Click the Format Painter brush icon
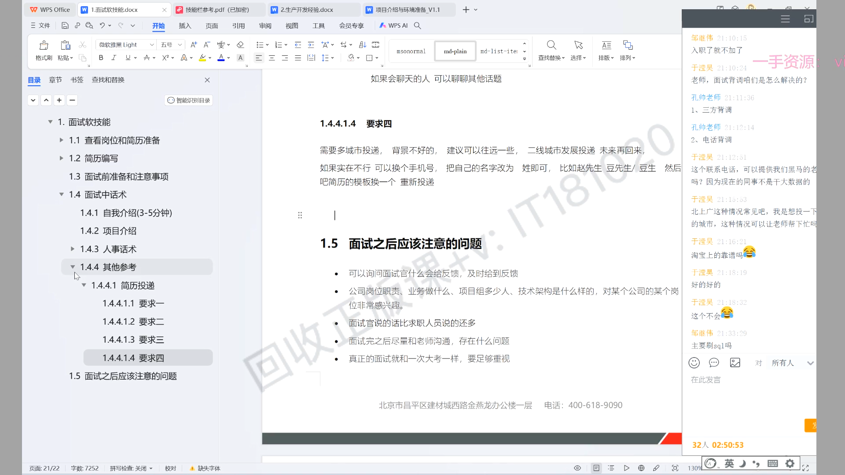The image size is (845, 475). (44, 45)
